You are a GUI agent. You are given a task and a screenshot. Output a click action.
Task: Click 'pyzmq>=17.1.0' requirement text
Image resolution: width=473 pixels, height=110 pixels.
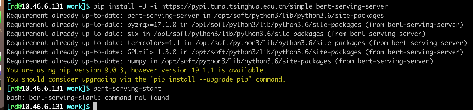[152, 25]
